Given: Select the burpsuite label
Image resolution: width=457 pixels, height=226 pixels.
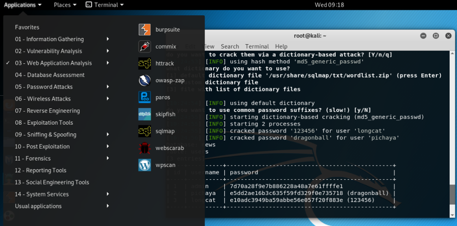Looking at the screenshot, I should (x=167, y=30).
